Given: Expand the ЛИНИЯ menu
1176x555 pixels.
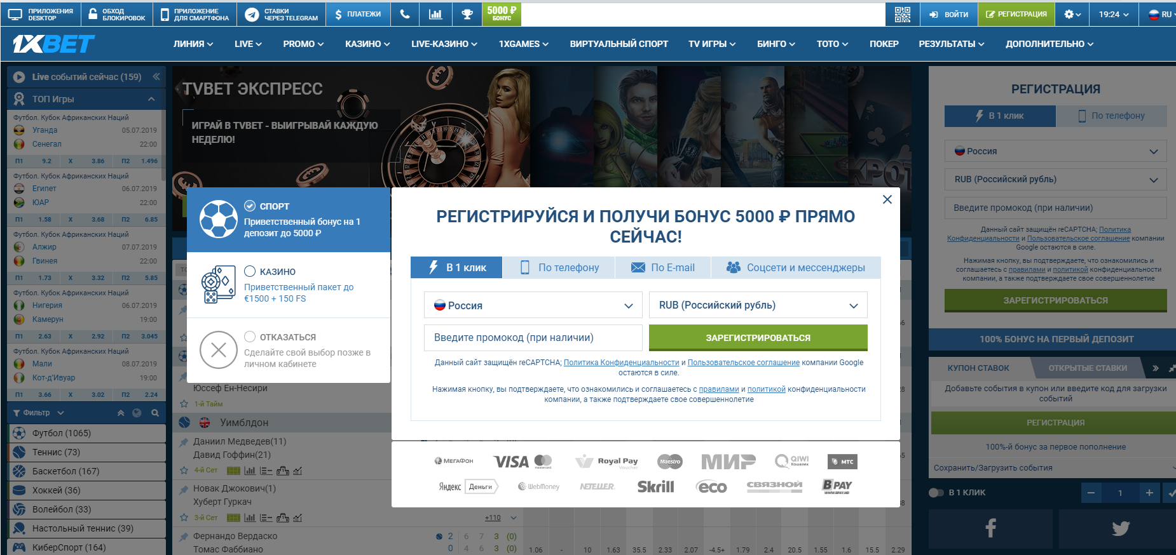Looking at the screenshot, I should point(193,44).
